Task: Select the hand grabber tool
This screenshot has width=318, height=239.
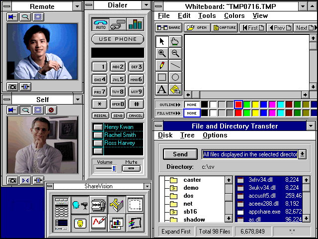Action: click(x=175, y=41)
